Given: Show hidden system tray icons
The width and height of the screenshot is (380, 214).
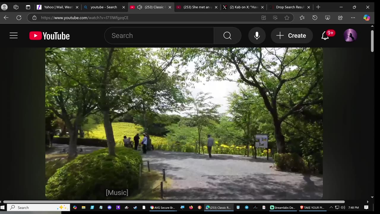Looking at the screenshot, I should click(x=331, y=207).
